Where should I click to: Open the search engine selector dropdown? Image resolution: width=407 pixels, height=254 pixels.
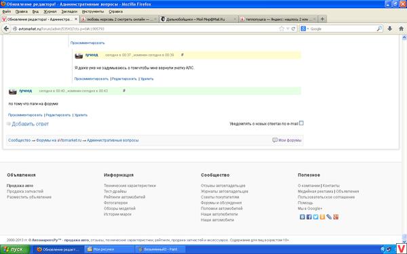pyautogui.click(x=305, y=28)
